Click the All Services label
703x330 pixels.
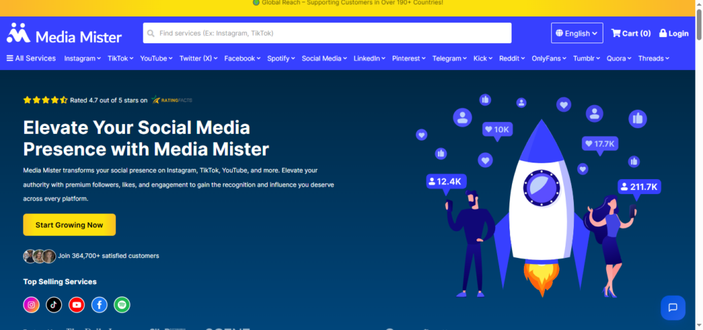36,58
